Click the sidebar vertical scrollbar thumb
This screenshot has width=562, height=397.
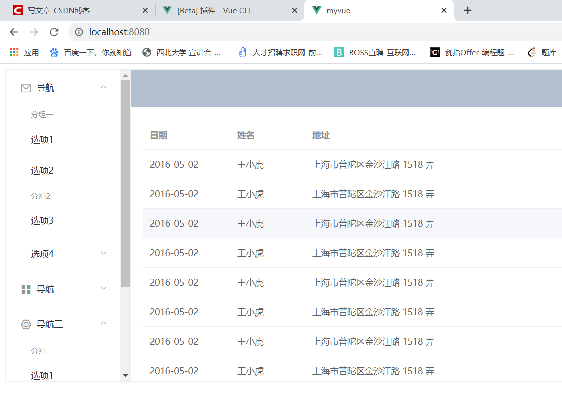point(125,184)
